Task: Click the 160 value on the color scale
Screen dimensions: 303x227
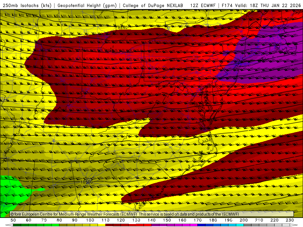Action: [x=182, y=220]
